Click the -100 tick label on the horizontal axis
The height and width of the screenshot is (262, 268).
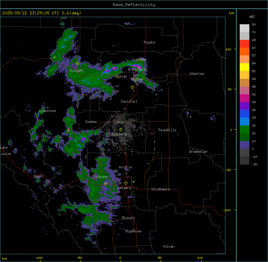click(39, 258)
